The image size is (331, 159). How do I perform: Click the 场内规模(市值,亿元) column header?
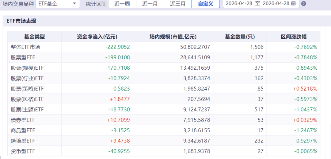173,37
